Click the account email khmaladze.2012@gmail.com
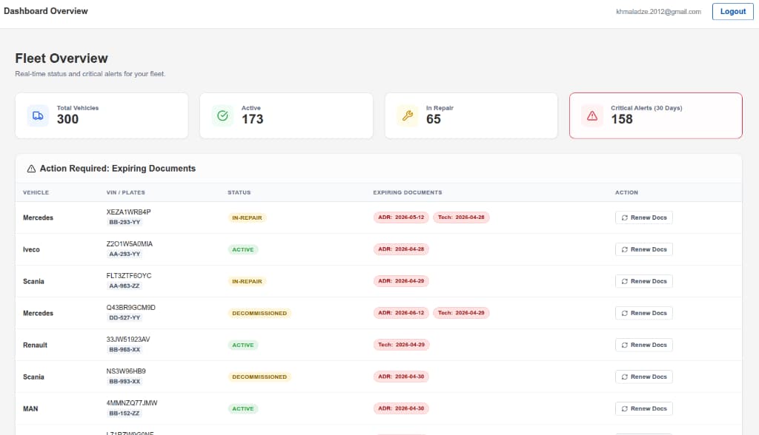The width and height of the screenshot is (759, 435). tap(658, 12)
